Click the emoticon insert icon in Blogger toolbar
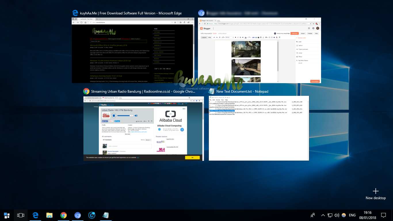This screenshot has width=393, height=221. coord(261,37)
